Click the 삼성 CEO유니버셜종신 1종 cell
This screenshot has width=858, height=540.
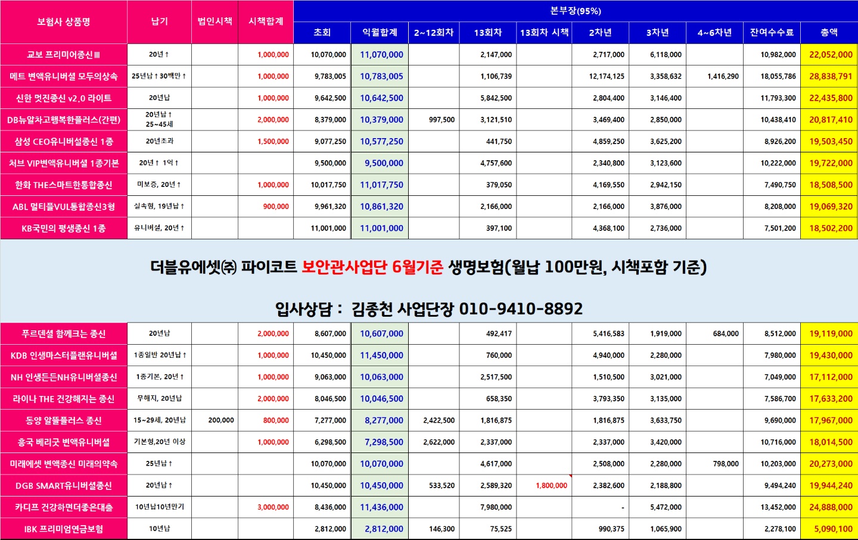[64, 142]
